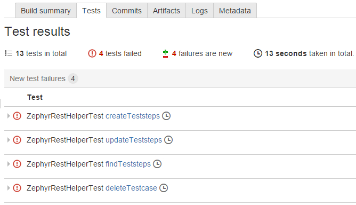Open the Build summary tab
Viewport: 356px width, 205px height.
(x=46, y=11)
